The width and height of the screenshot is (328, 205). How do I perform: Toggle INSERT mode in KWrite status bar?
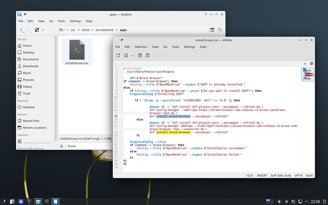(262, 176)
